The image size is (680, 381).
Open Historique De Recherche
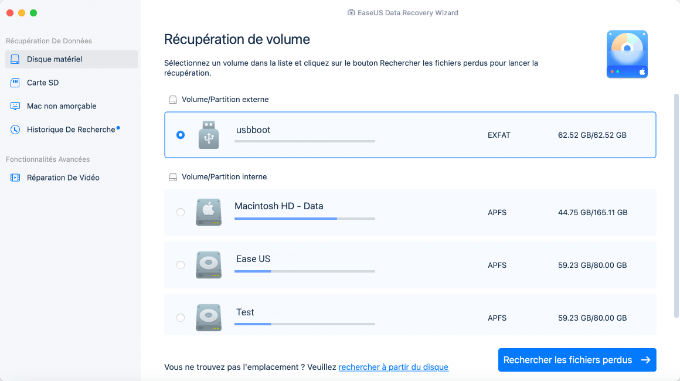72,129
